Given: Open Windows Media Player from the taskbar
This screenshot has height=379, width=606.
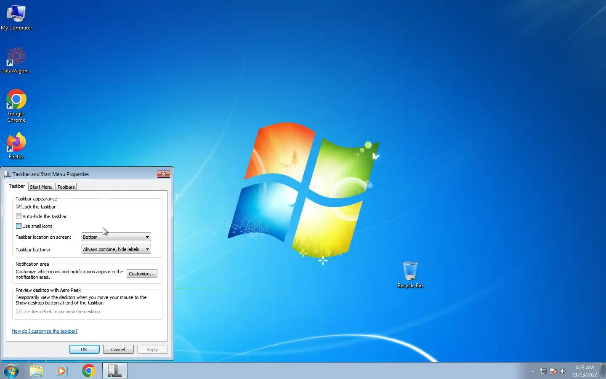Looking at the screenshot, I should 62,371.
